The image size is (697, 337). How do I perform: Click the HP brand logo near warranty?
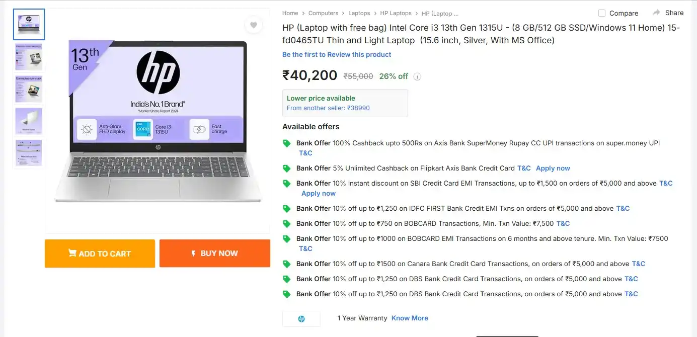click(301, 319)
